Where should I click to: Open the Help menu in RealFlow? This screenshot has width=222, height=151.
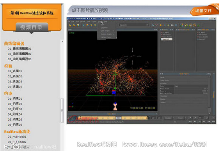pos(105,22)
